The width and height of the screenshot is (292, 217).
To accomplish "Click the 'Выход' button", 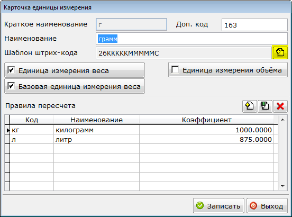I will point(267,206).
